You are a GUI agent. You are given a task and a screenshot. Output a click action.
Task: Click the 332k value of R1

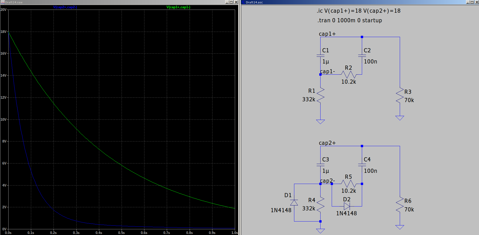click(x=309, y=99)
